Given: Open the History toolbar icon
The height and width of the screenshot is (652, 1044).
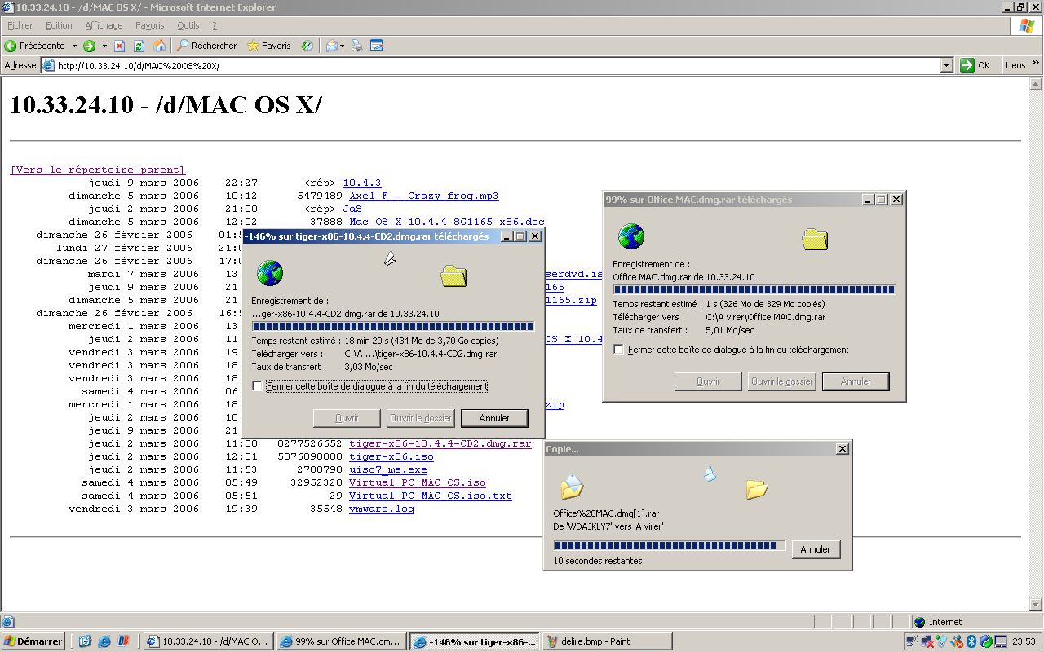Looking at the screenshot, I should click(x=307, y=46).
